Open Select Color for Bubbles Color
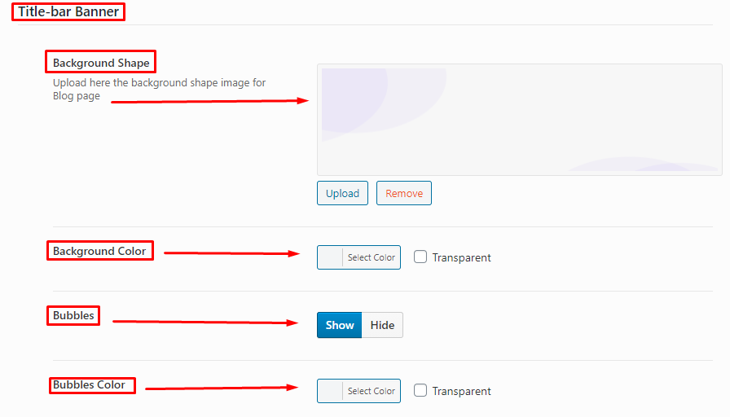 (371, 391)
